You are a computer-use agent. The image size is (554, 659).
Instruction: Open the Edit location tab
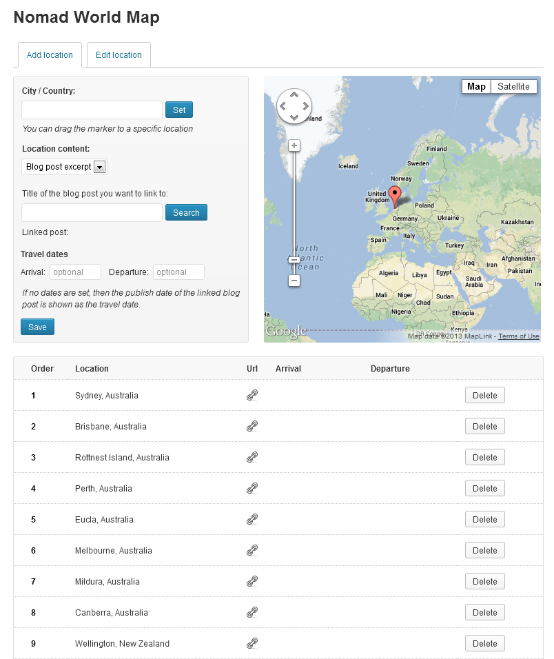pos(119,55)
